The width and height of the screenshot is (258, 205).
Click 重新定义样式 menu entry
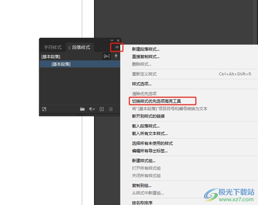(x=144, y=74)
